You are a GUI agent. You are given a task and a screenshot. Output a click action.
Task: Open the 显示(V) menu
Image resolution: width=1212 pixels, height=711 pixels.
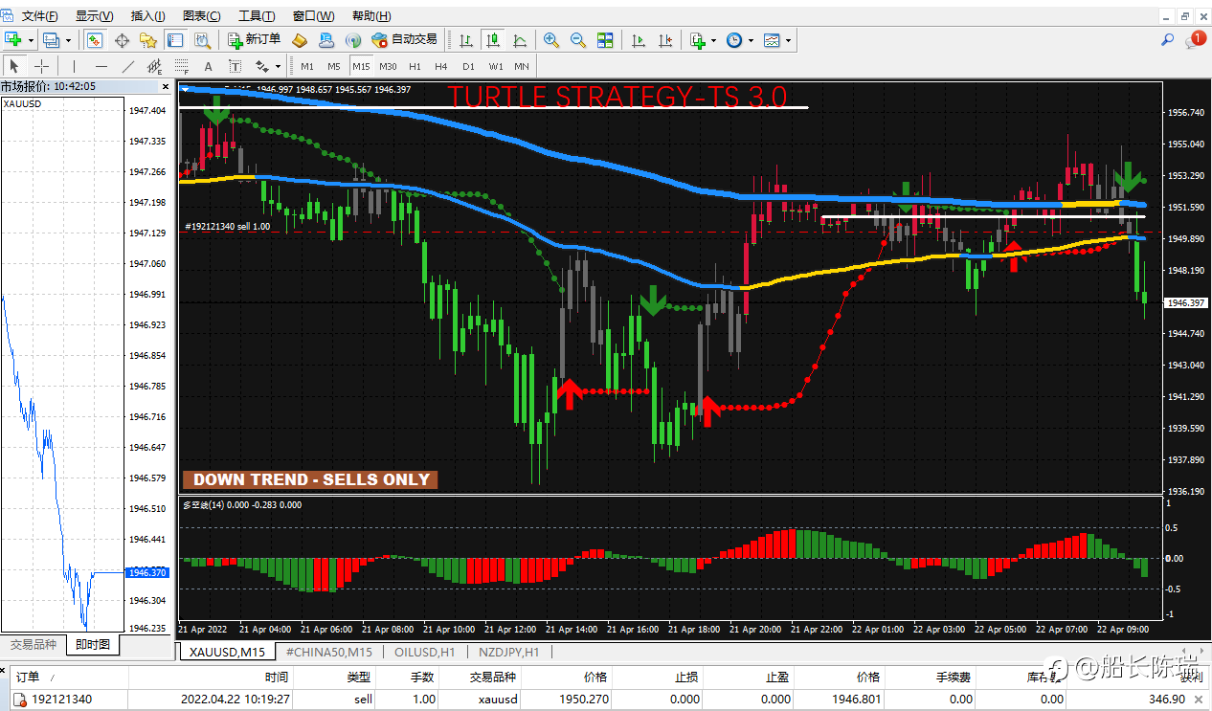[94, 16]
